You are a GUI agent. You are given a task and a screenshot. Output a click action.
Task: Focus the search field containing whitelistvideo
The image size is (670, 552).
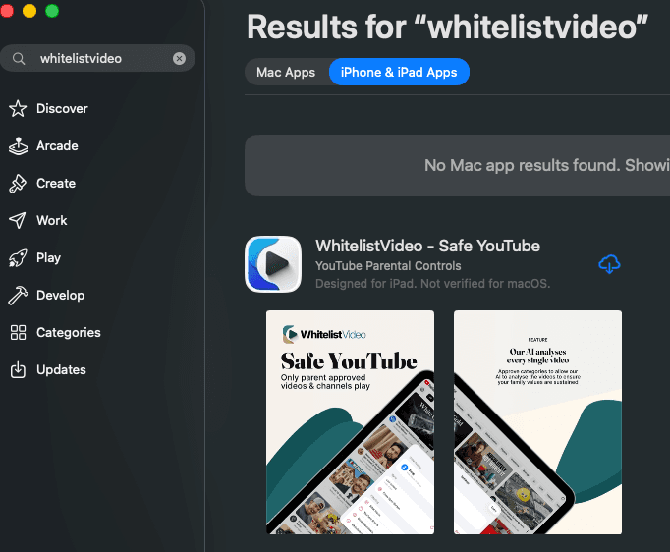[97, 58]
